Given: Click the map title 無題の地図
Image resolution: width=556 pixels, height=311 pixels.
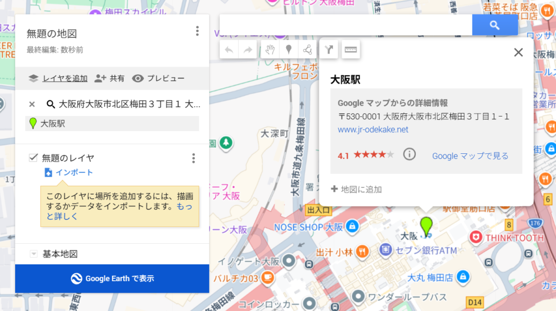Looking at the screenshot, I should (52, 34).
